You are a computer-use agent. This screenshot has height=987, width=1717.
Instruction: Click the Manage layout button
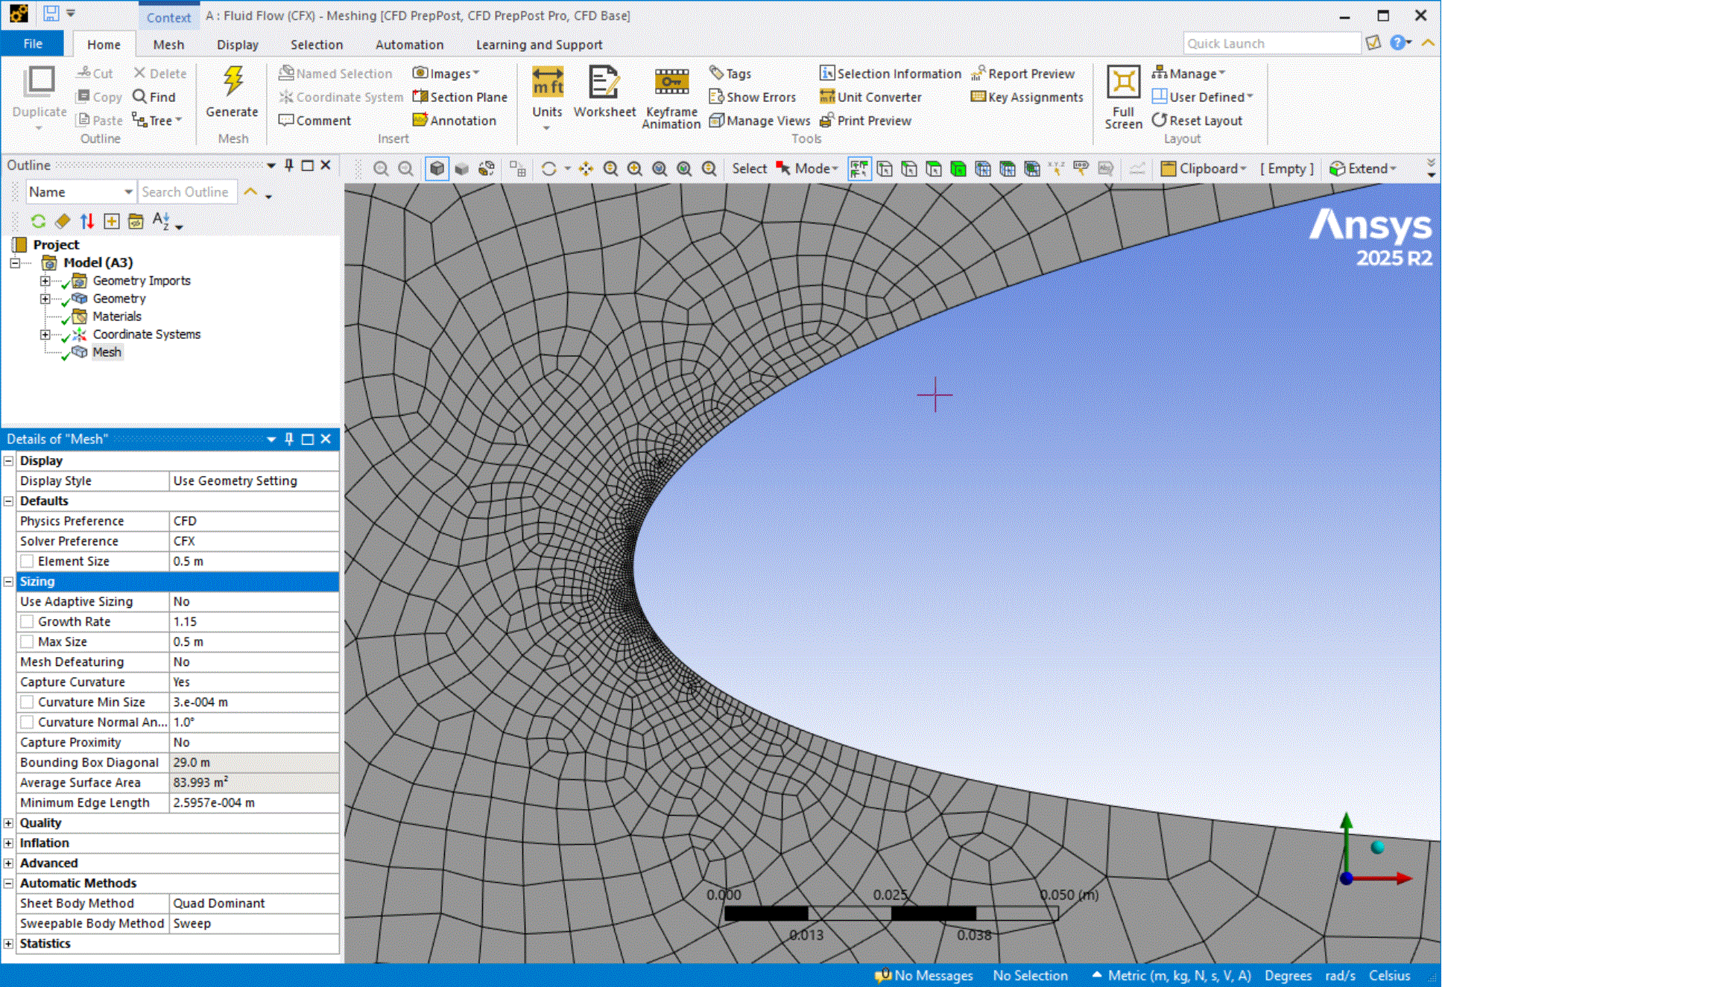(1188, 73)
